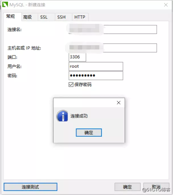Toggle the 保存密码 checkbox

[71, 85]
